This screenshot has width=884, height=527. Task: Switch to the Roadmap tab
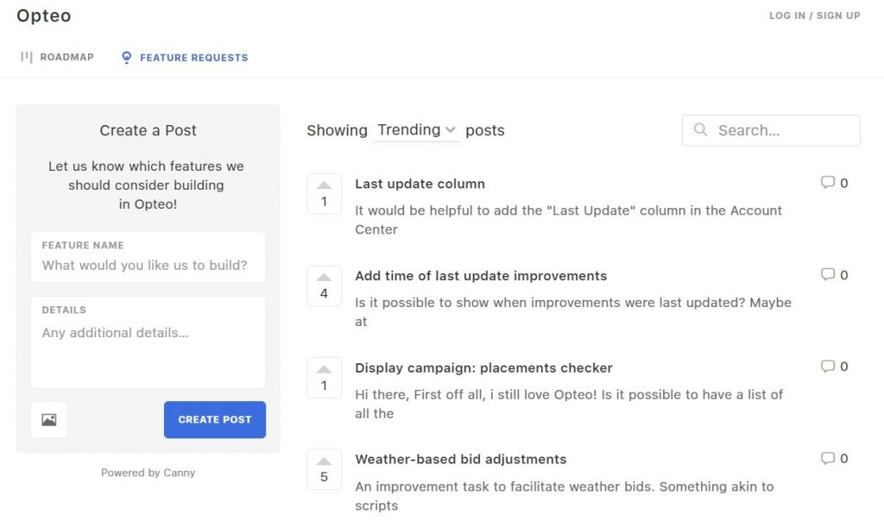click(x=57, y=57)
